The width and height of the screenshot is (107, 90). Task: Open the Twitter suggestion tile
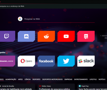(66, 61)
